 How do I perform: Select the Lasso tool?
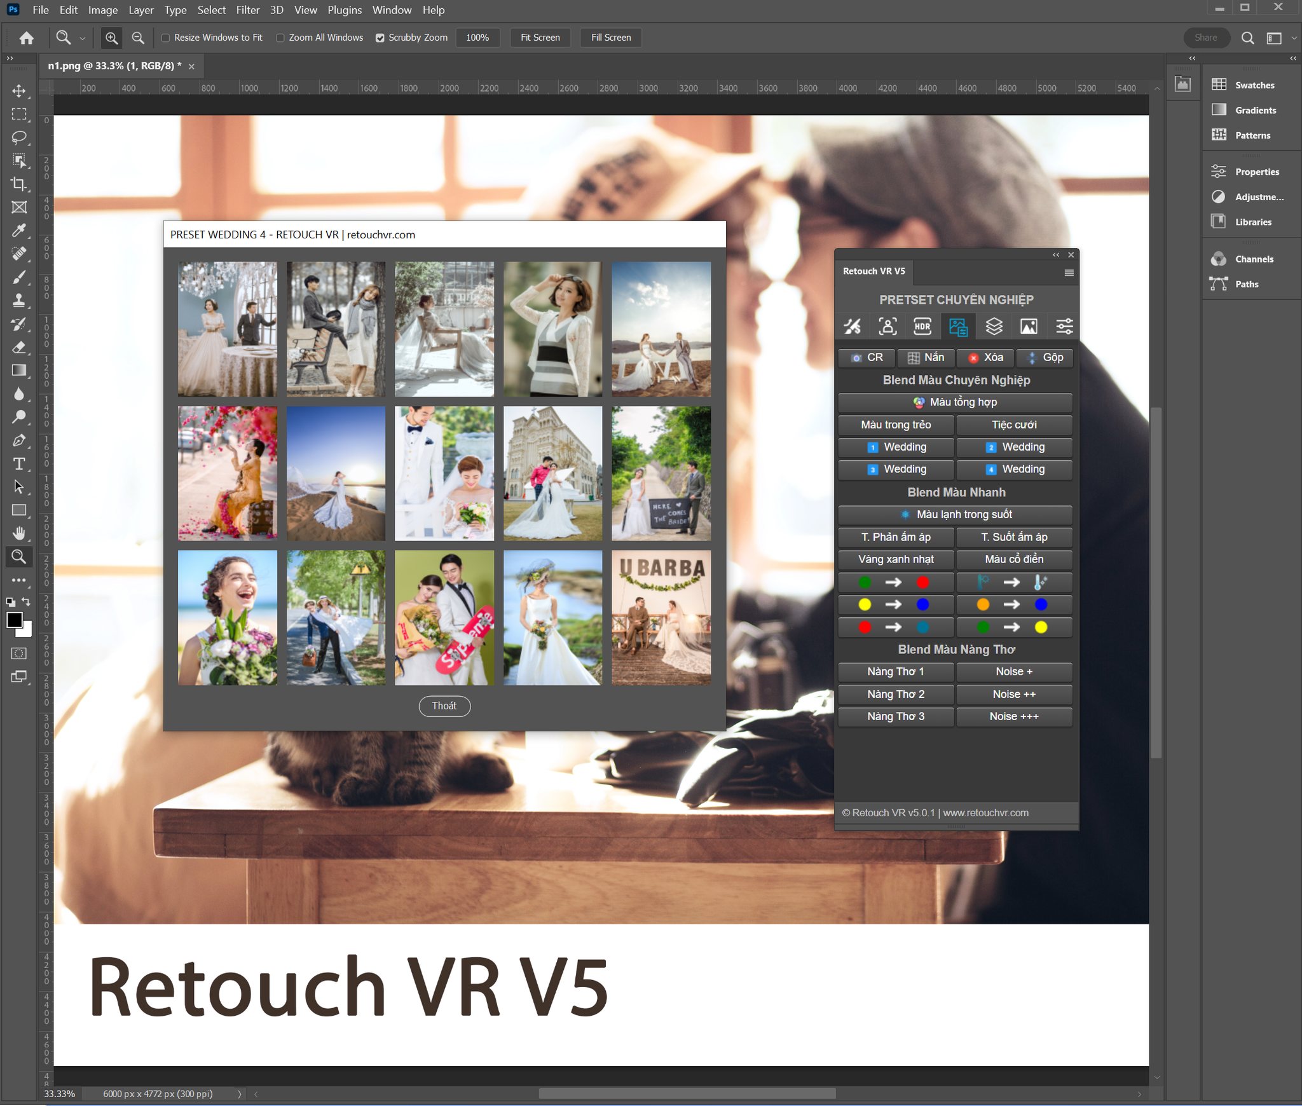point(19,137)
